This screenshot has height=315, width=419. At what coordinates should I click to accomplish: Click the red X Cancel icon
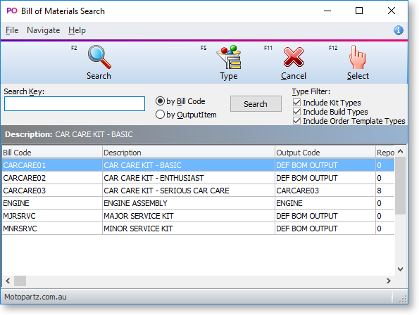(x=294, y=57)
